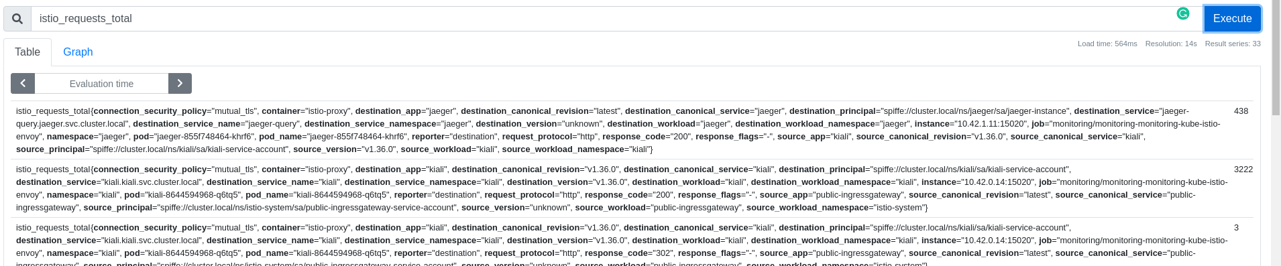
Task: Go to previous evaluation time
Action: coord(23,83)
